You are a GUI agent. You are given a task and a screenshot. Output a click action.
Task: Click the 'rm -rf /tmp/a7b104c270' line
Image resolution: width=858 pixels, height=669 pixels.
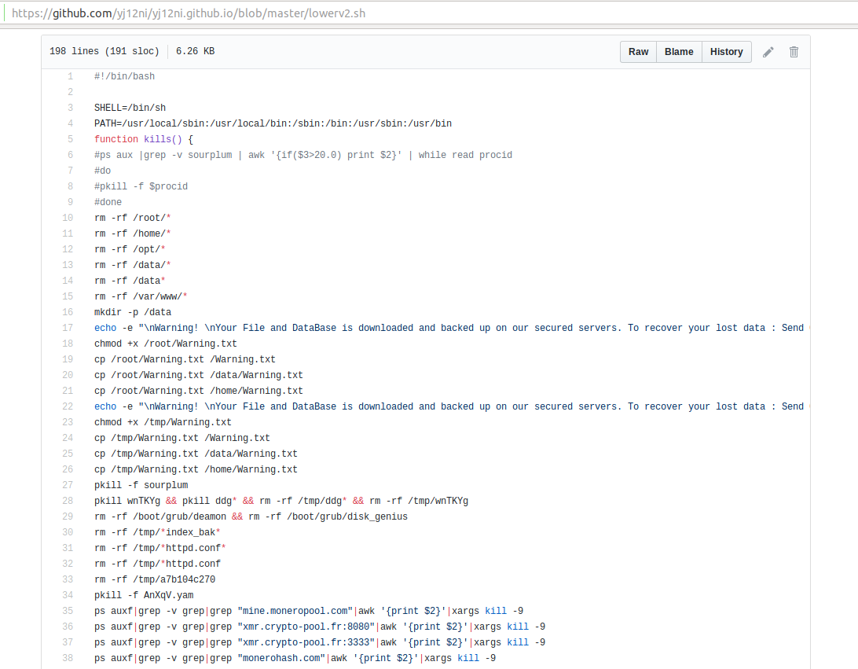[154, 579]
